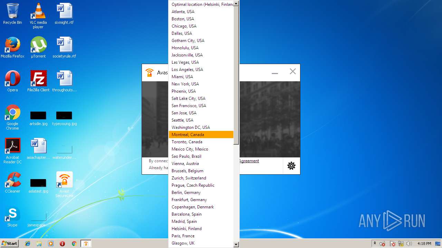
Task: Select Boston, USA from location list
Action: coord(201,19)
